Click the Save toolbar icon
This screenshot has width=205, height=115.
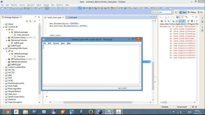coord(14,8)
